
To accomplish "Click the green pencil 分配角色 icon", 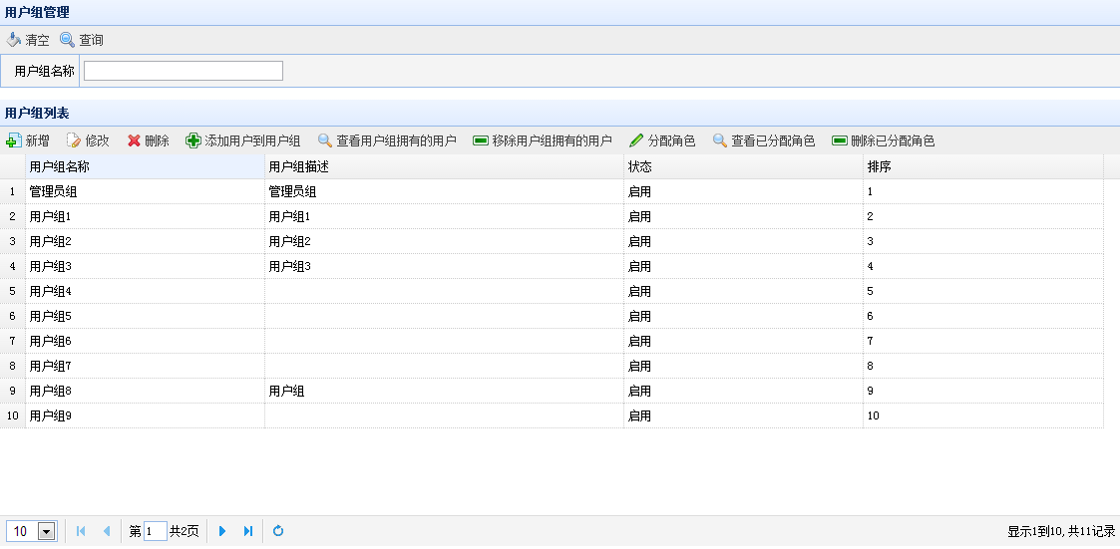I will pos(635,140).
